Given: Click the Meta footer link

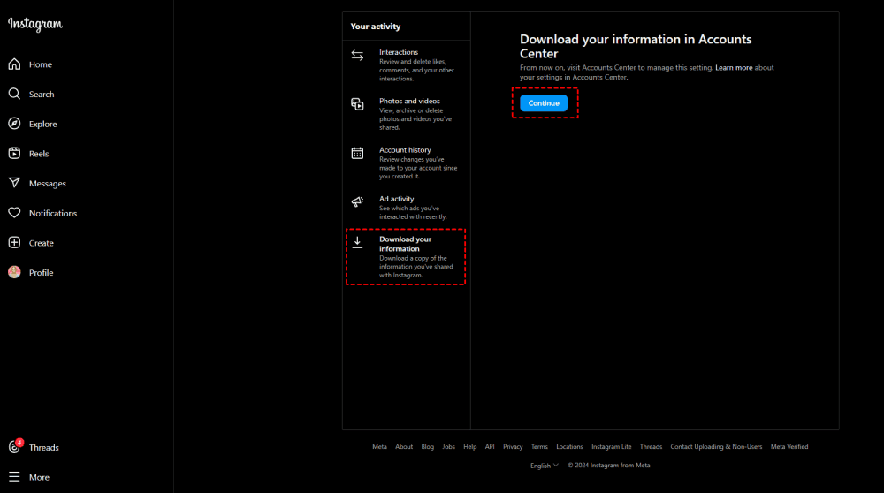Looking at the screenshot, I should 379,447.
